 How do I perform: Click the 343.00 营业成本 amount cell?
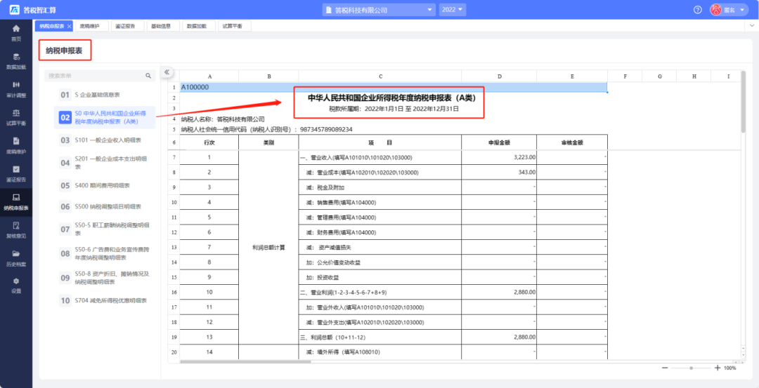499,172
